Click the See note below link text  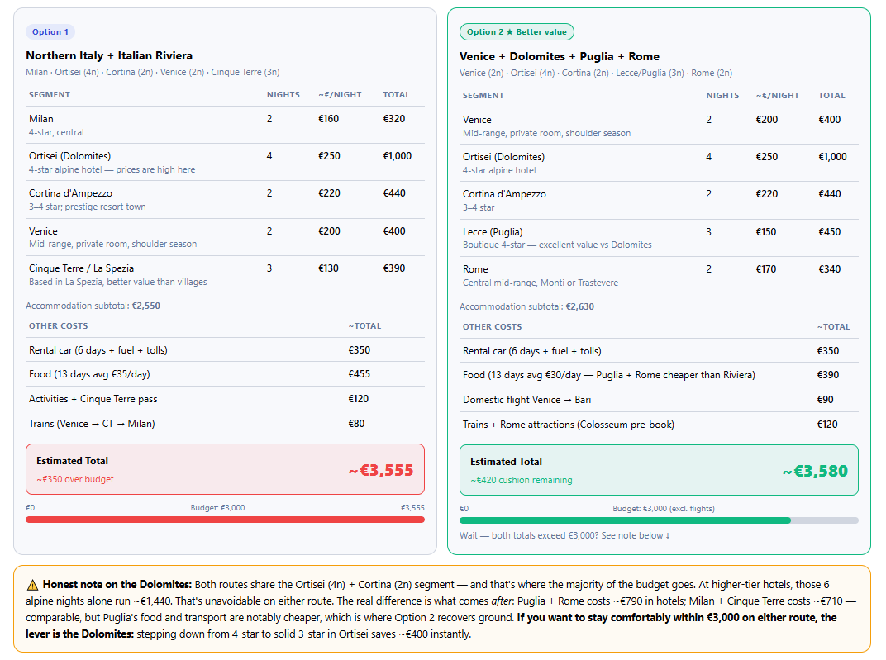(x=635, y=535)
